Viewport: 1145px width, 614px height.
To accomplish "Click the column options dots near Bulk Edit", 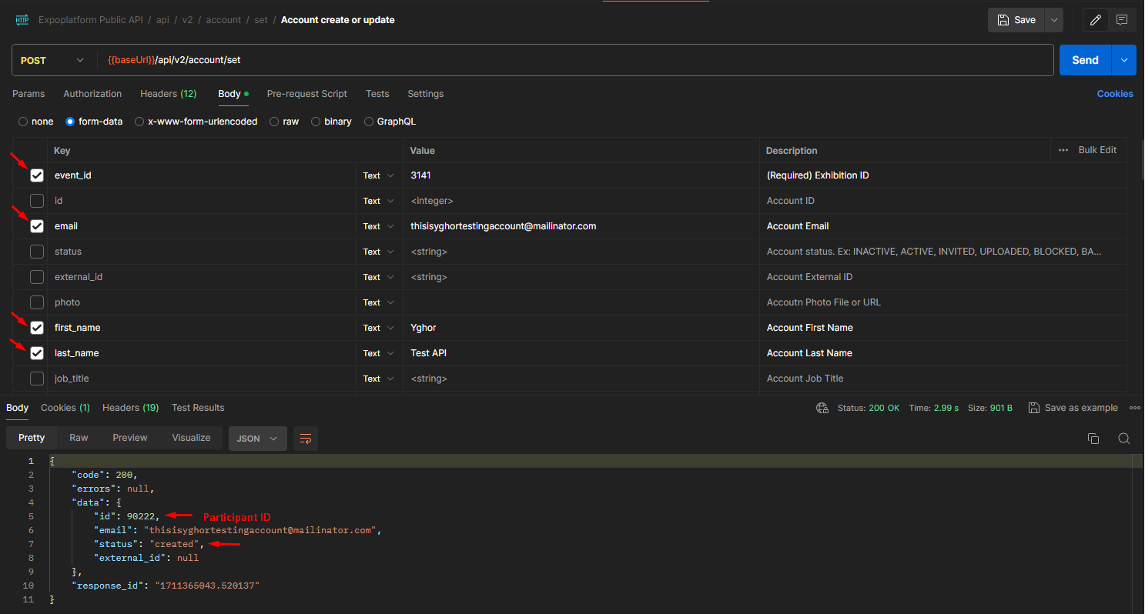I will [x=1063, y=150].
